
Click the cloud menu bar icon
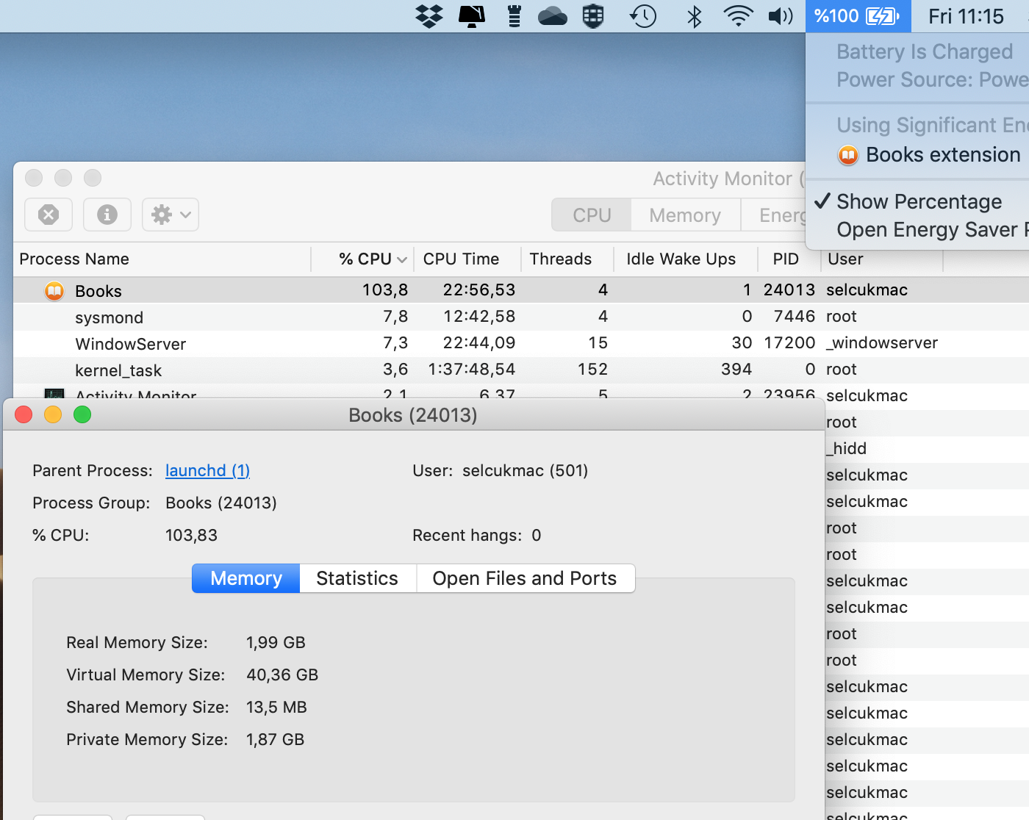tap(553, 15)
